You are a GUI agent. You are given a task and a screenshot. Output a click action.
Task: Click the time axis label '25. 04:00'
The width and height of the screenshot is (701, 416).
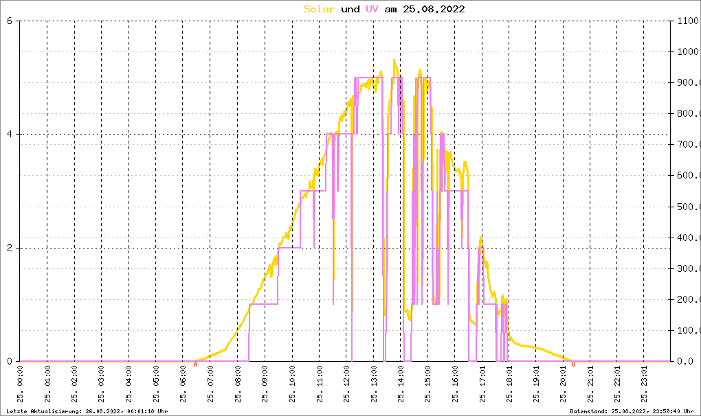tap(129, 384)
